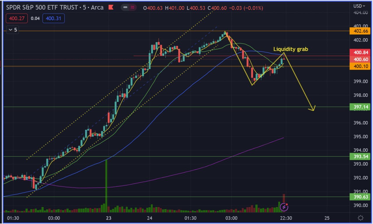Select the red 400.60 last price label
Image resolution: width=373 pixels, height=224 pixels.
coord(360,59)
